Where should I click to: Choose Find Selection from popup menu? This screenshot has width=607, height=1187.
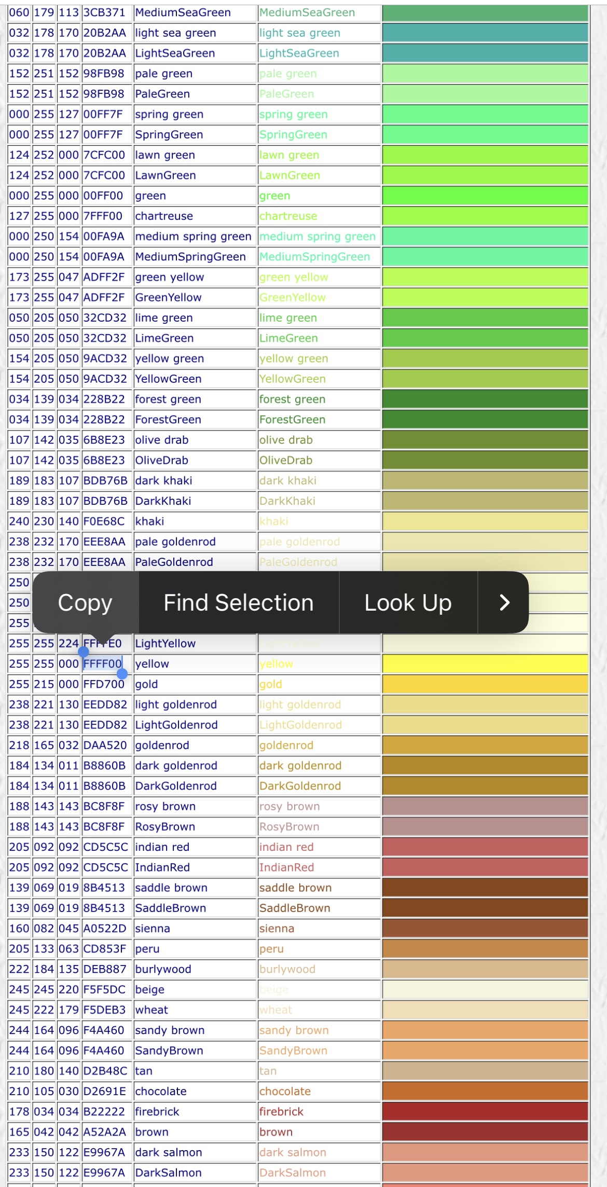tap(239, 602)
